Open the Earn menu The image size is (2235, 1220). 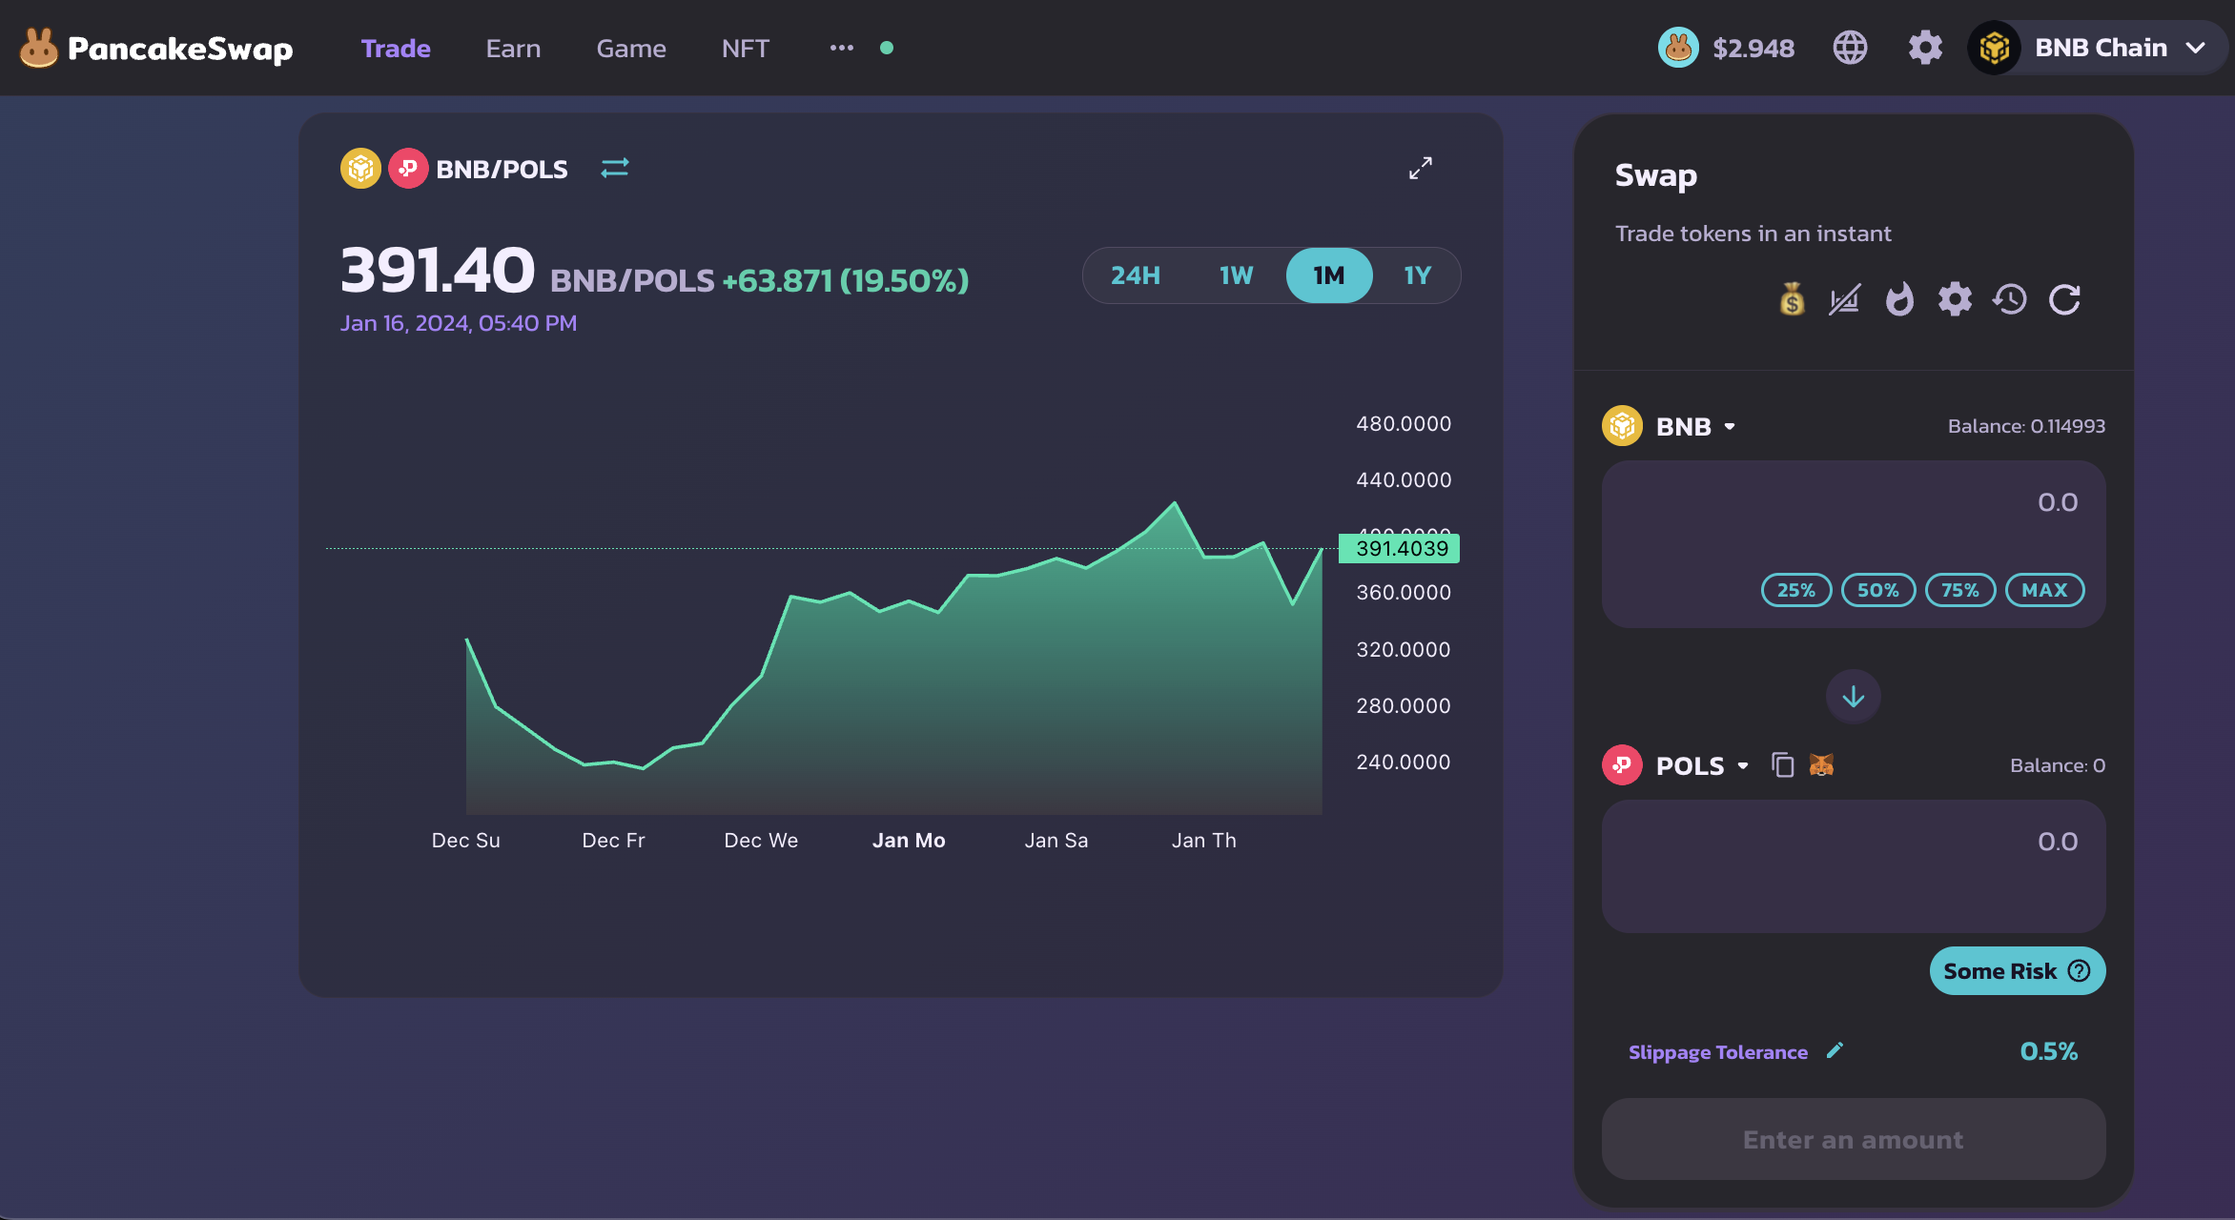[513, 49]
